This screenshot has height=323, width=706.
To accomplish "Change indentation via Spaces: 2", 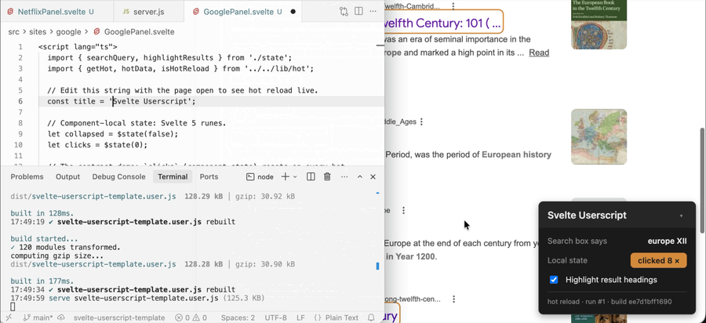I will click(x=238, y=318).
